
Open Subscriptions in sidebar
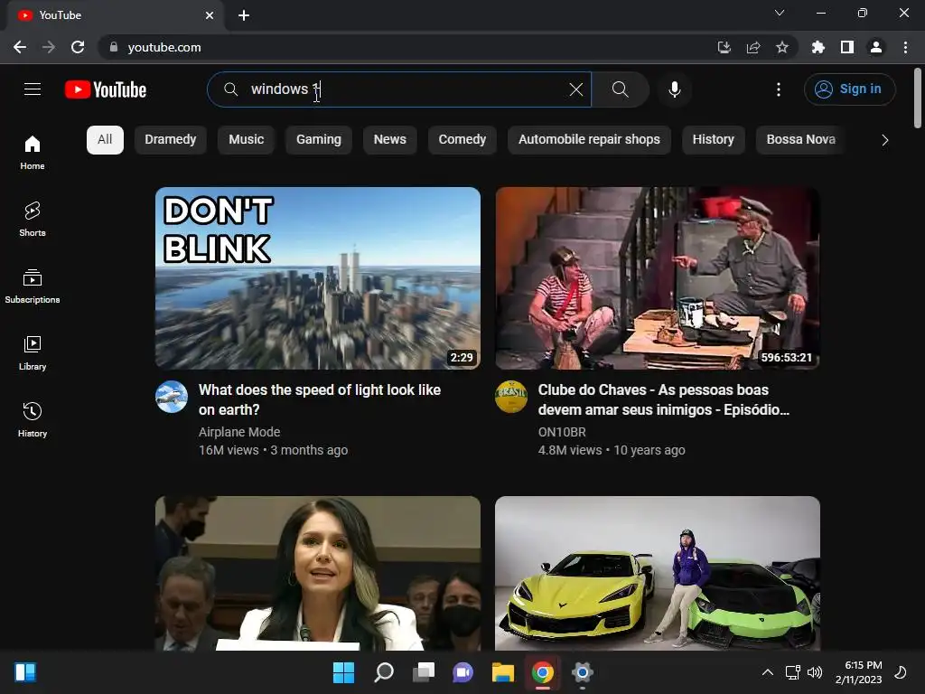[x=33, y=286]
